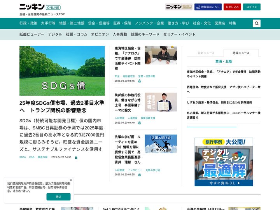
Task: Click the 高齢者取引 tag
Action: point(129,76)
